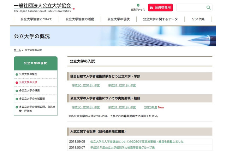Open 平成30（2018）年度 under 実施要領・細目 section
Image resolution: width=226 pixels, height=151 pixels.
pyautogui.click(x=86, y=107)
